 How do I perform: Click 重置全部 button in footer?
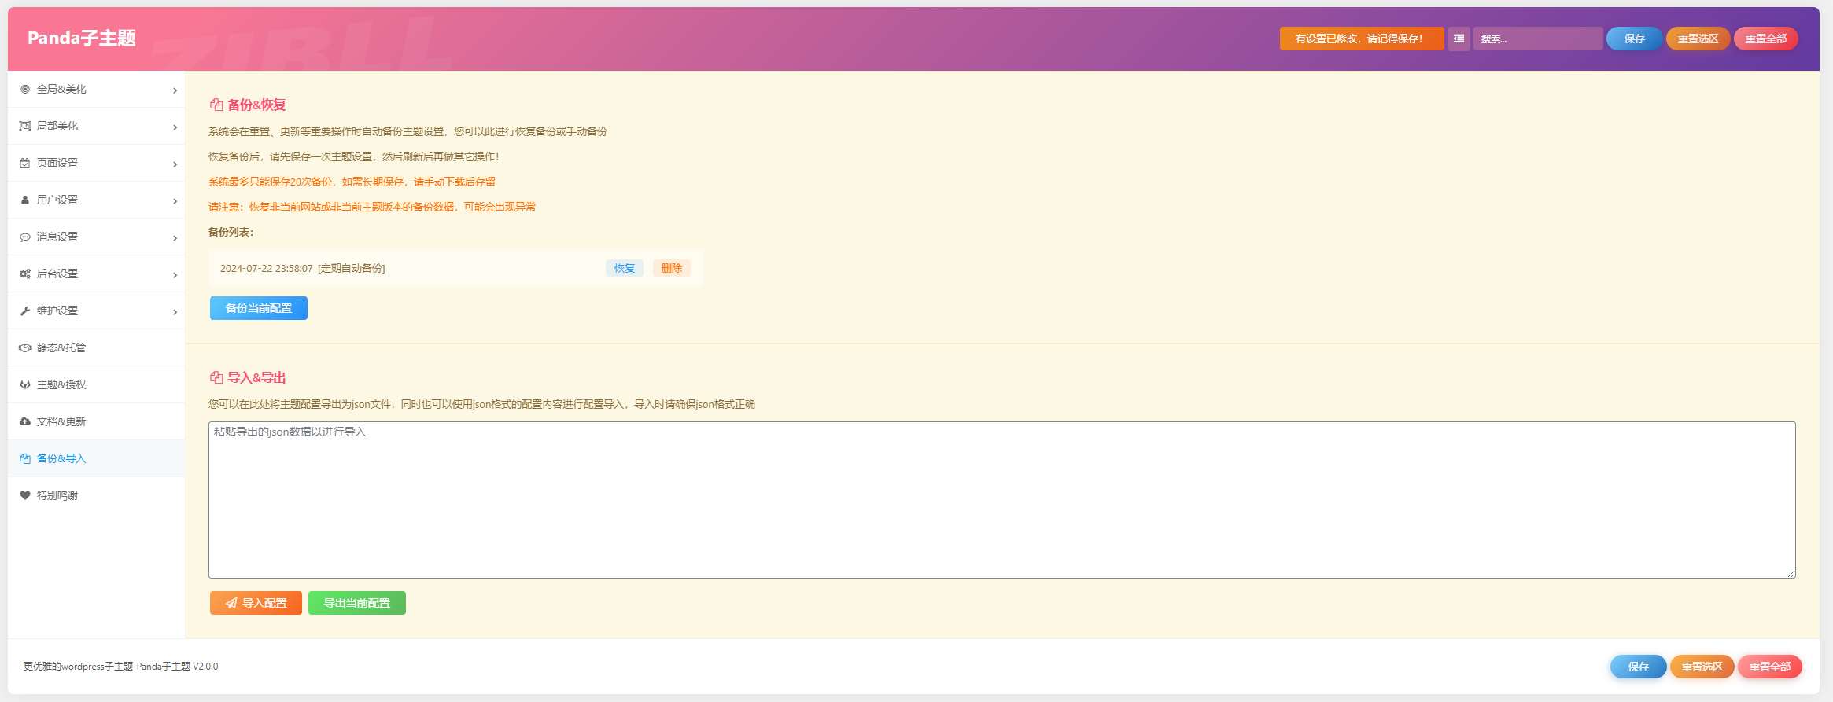[x=1769, y=667]
